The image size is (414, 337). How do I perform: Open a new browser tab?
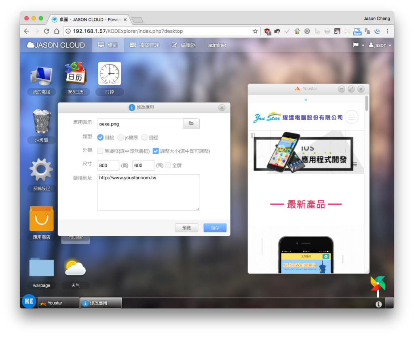click(137, 20)
